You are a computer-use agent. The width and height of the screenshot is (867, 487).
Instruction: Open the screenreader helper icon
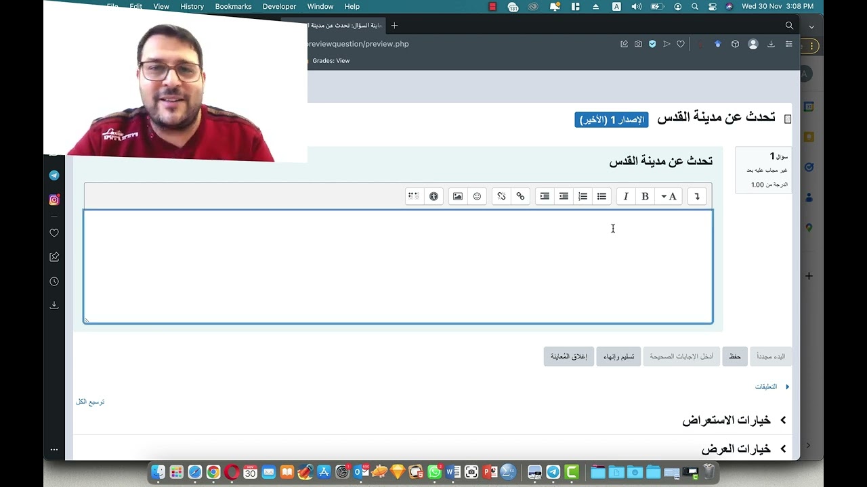point(413,196)
